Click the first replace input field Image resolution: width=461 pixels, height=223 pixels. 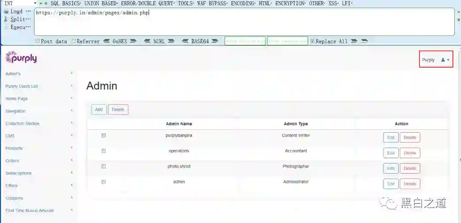(245, 41)
